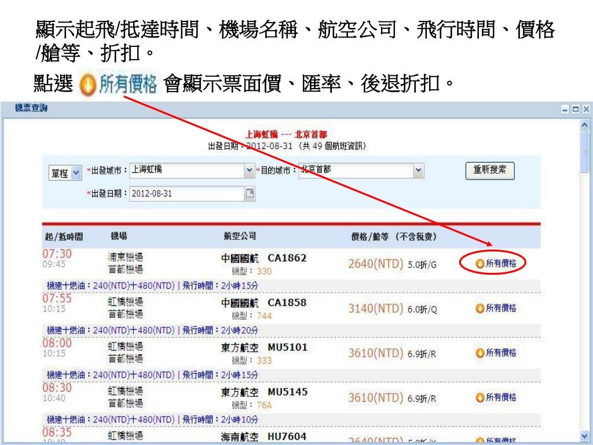Expand the 單程 trip type dropdown

[x=76, y=173]
